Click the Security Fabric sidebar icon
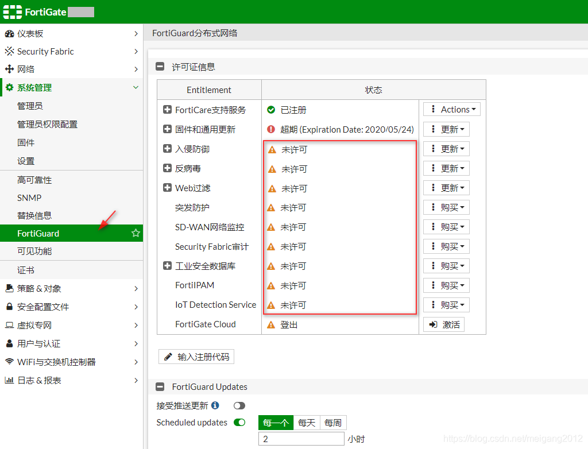Viewport: 588px width, 449px height. 9,52
